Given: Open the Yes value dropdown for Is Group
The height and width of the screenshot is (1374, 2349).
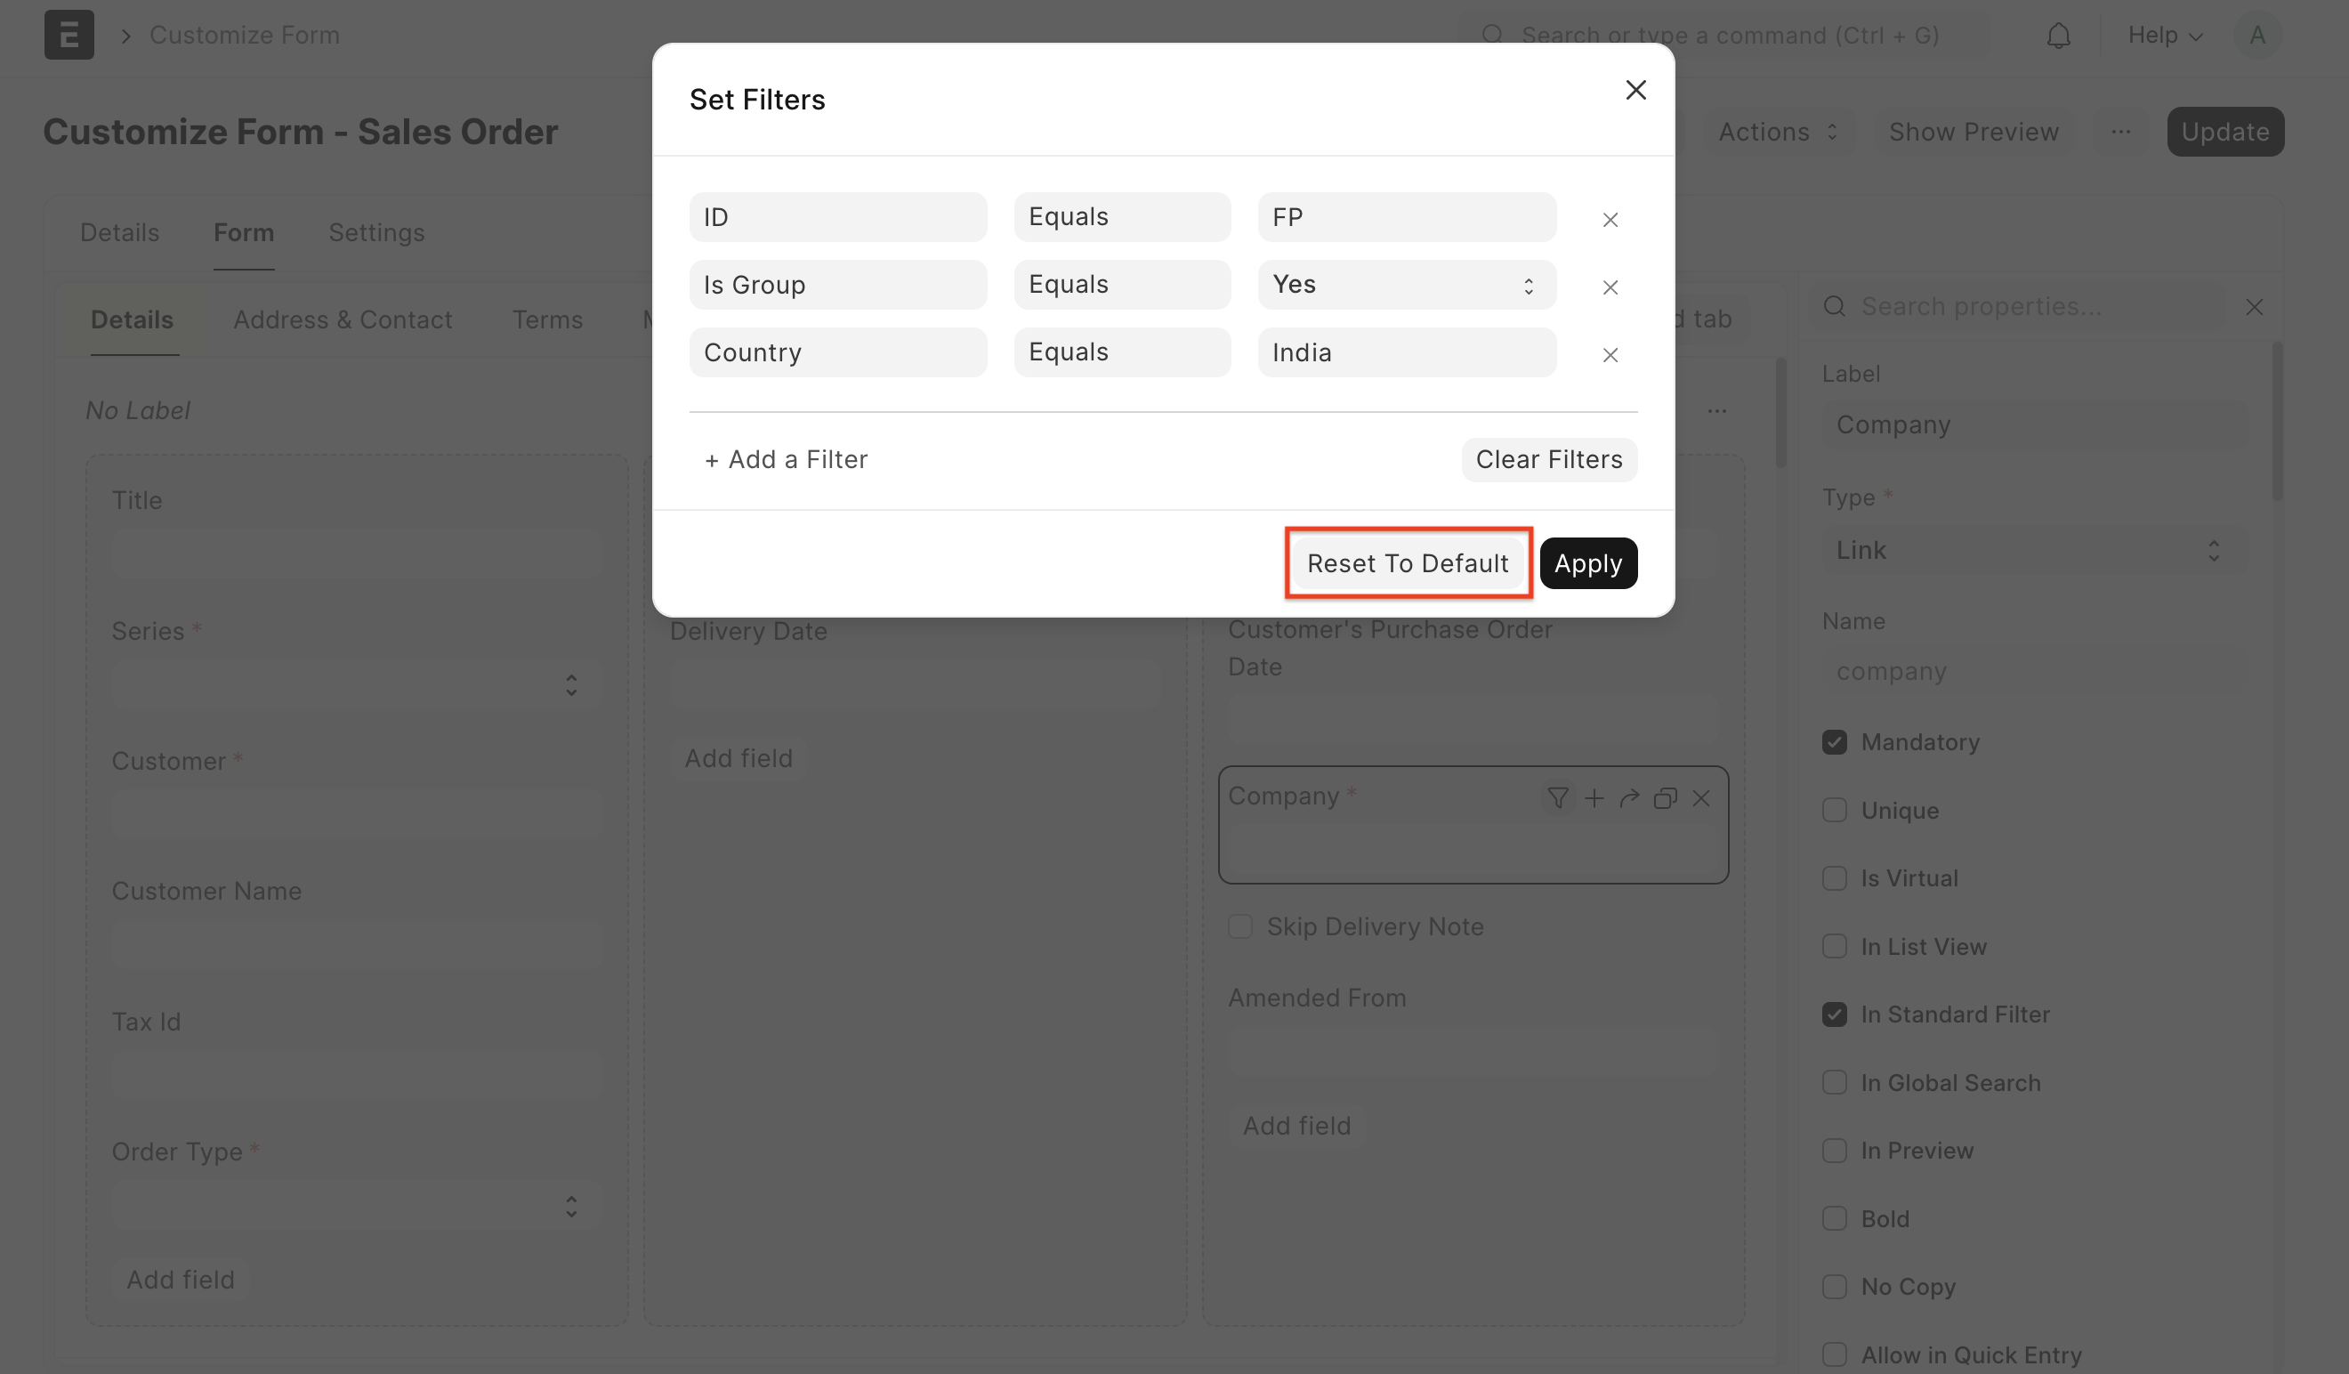Looking at the screenshot, I should click(x=1406, y=284).
